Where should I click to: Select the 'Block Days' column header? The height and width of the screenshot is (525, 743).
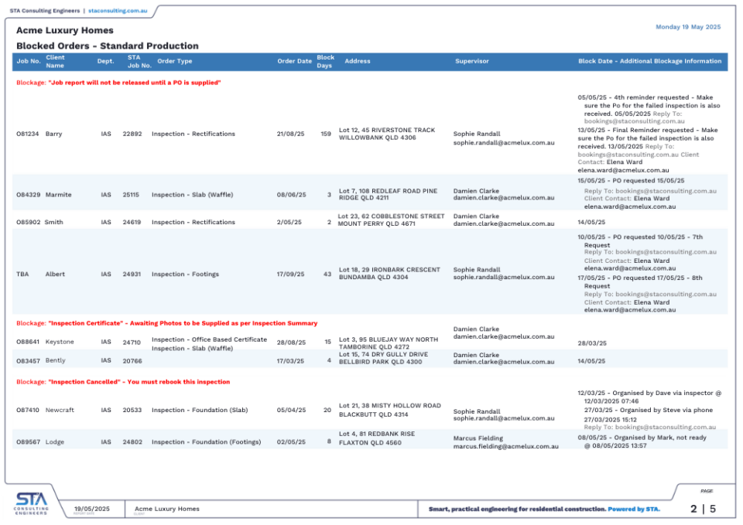coord(325,61)
